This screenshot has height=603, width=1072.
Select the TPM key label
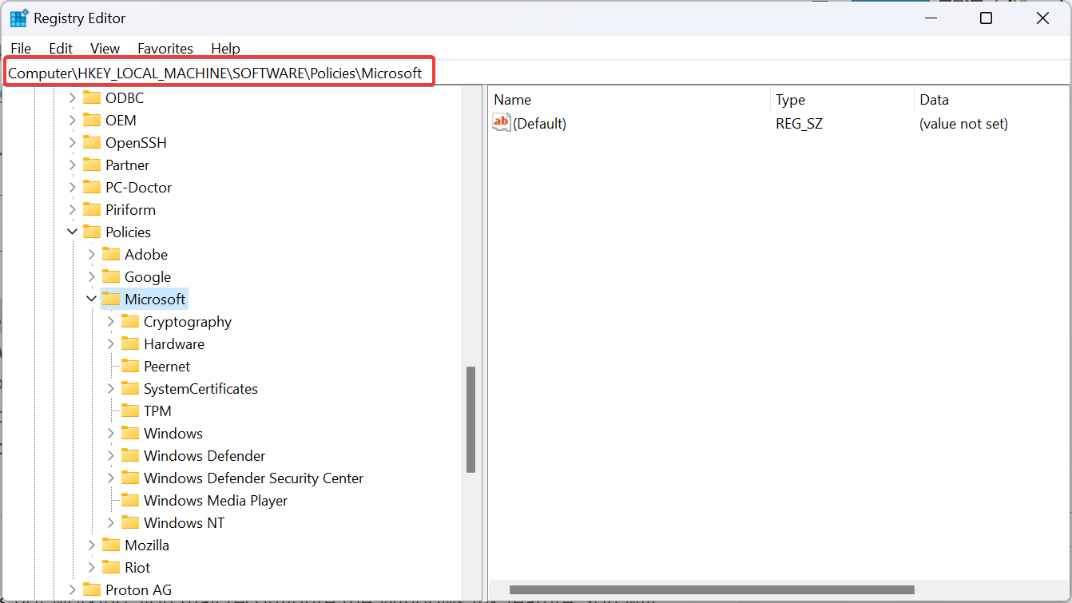[157, 411]
